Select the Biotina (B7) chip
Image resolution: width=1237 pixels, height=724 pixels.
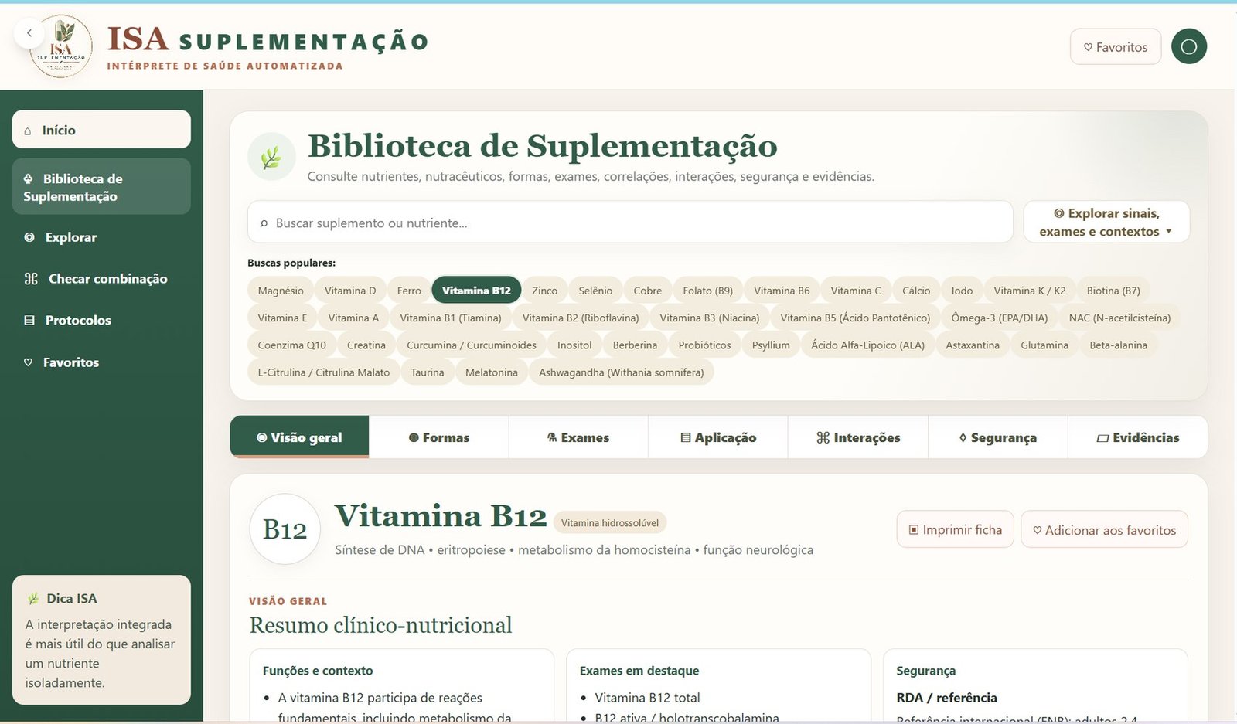pyautogui.click(x=1113, y=291)
